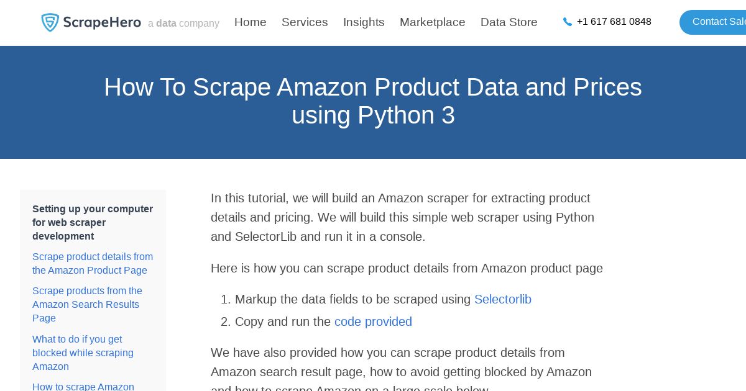This screenshot has height=391, width=746.
Task: Click the Setting up your computer sidebar heading
Action: click(x=93, y=222)
